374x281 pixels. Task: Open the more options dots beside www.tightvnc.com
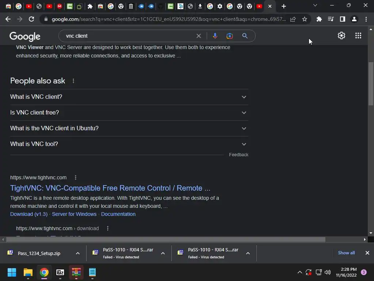pyautogui.click(x=75, y=177)
